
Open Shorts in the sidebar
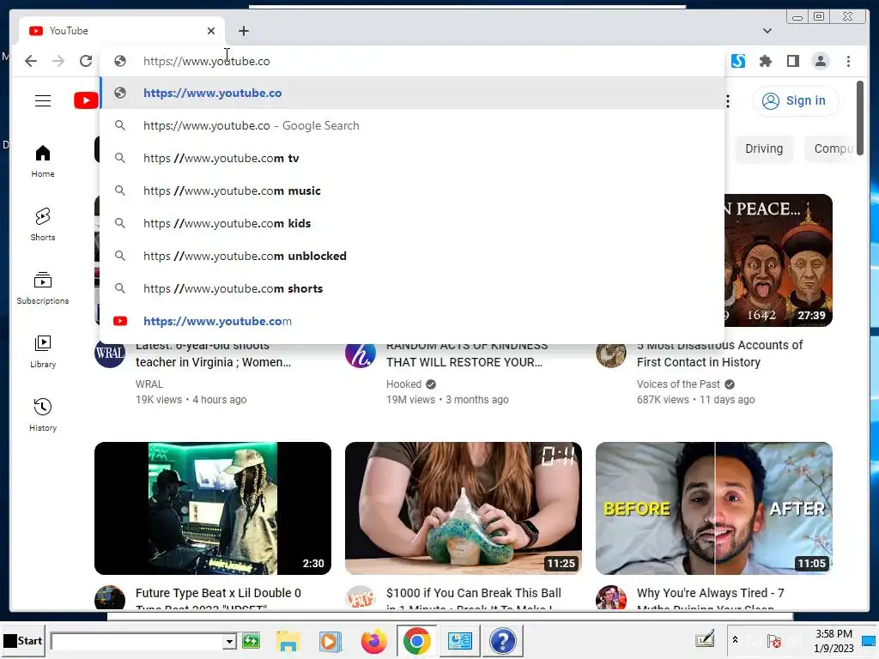tap(43, 224)
